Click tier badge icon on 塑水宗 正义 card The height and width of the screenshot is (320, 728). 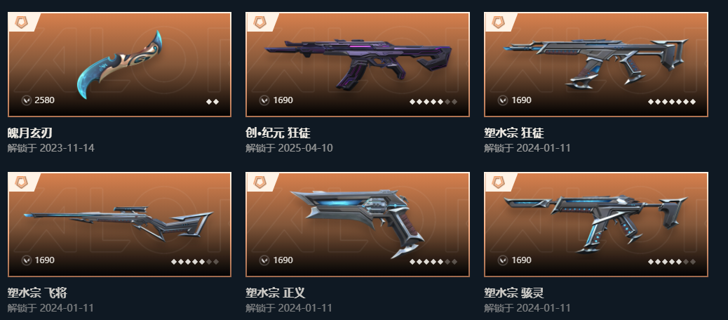pos(259,182)
